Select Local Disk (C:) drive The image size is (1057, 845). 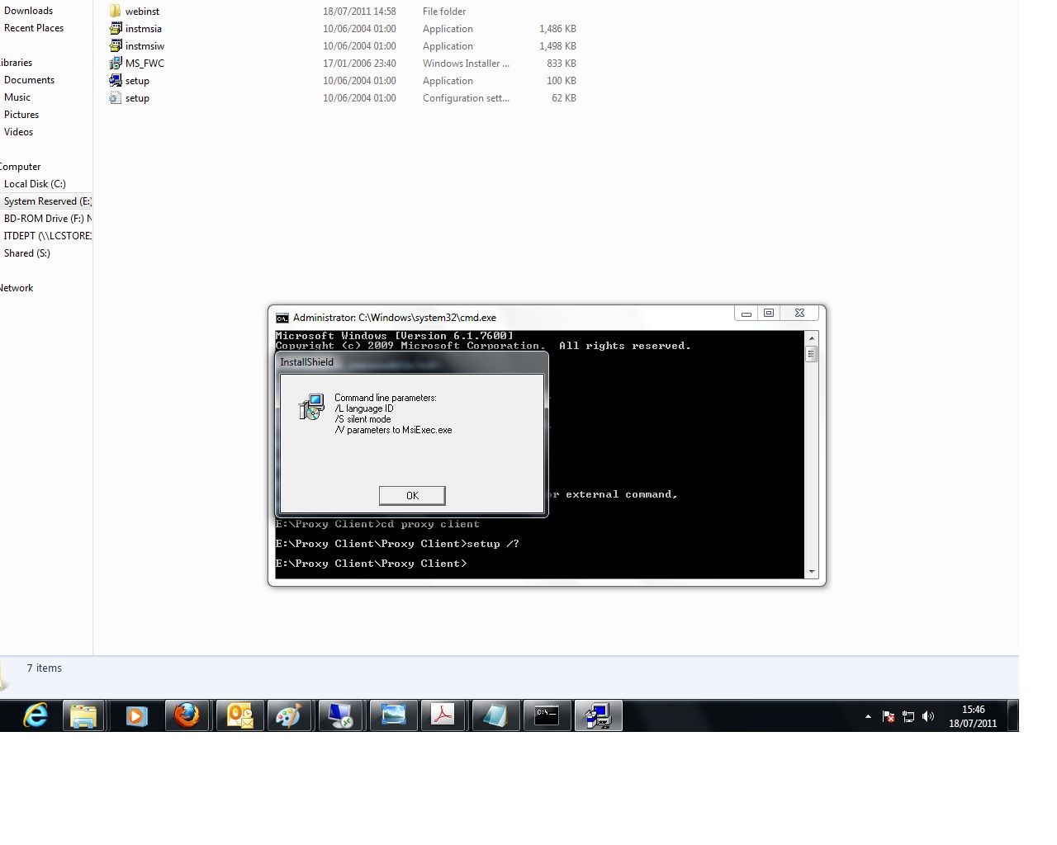35,184
